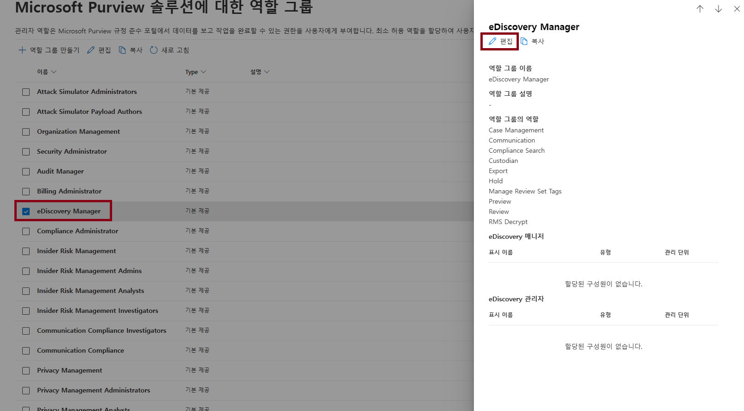Open Attack Simulator Payload Authors role group
The height and width of the screenshot is (411, 744).
click(x=89, y=112)
